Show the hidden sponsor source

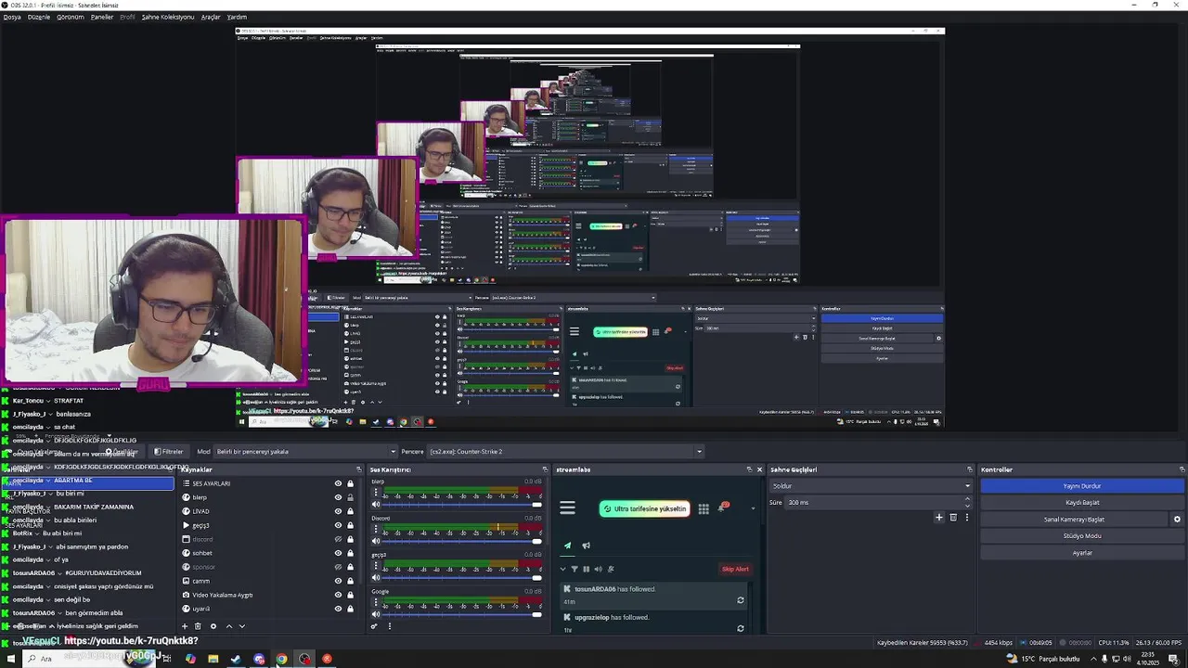pos(338,567)
